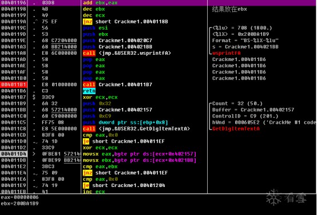Viewport: 317px width, 215px height.
Task: Click 'pop eax' at address 004011AD
Action: (94, 59)
